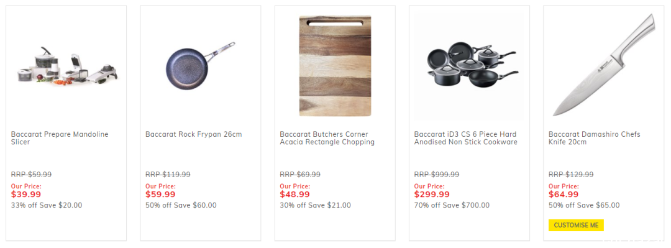Click the 33% off Save $20.00 text
Image resolution: width=671 pixels, height=248 pixels.
point(47,205)
